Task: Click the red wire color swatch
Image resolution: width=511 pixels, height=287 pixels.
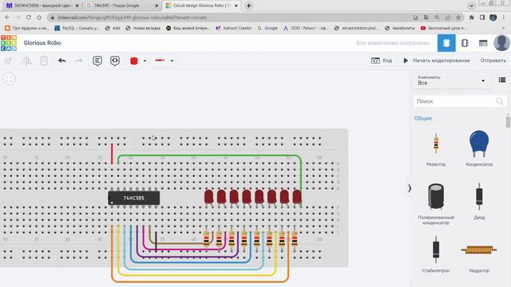Action: [134, 61]
